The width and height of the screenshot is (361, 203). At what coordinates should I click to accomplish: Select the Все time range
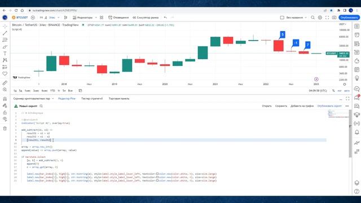click(71, 91)
